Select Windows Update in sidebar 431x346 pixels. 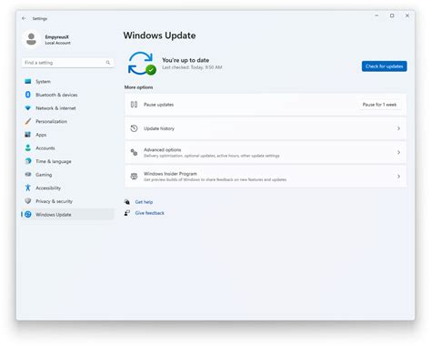coord(68,215)
